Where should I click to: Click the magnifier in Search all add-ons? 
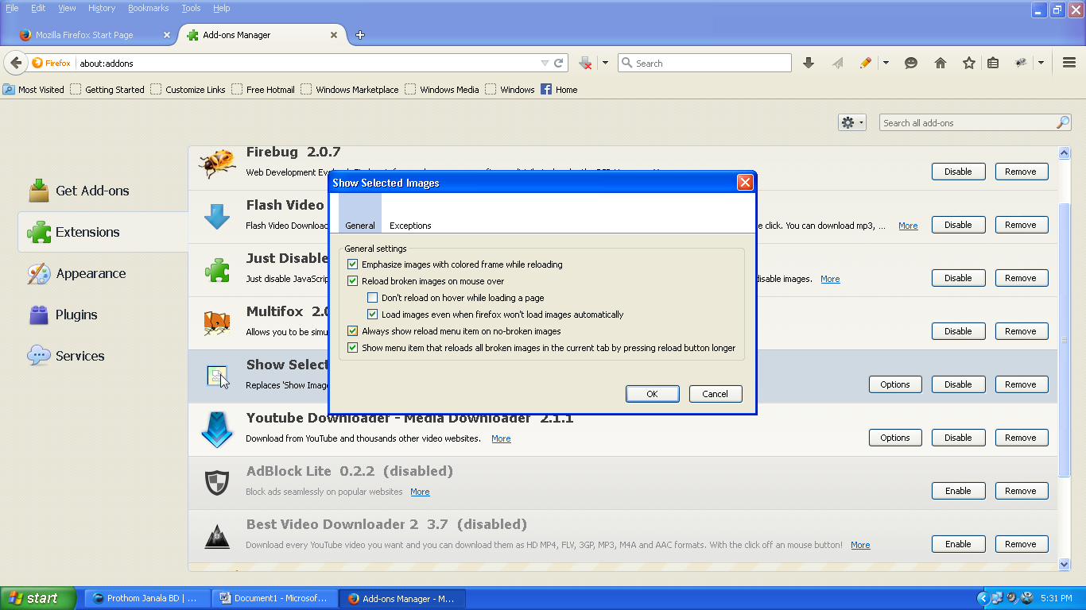pos(1063,122)
